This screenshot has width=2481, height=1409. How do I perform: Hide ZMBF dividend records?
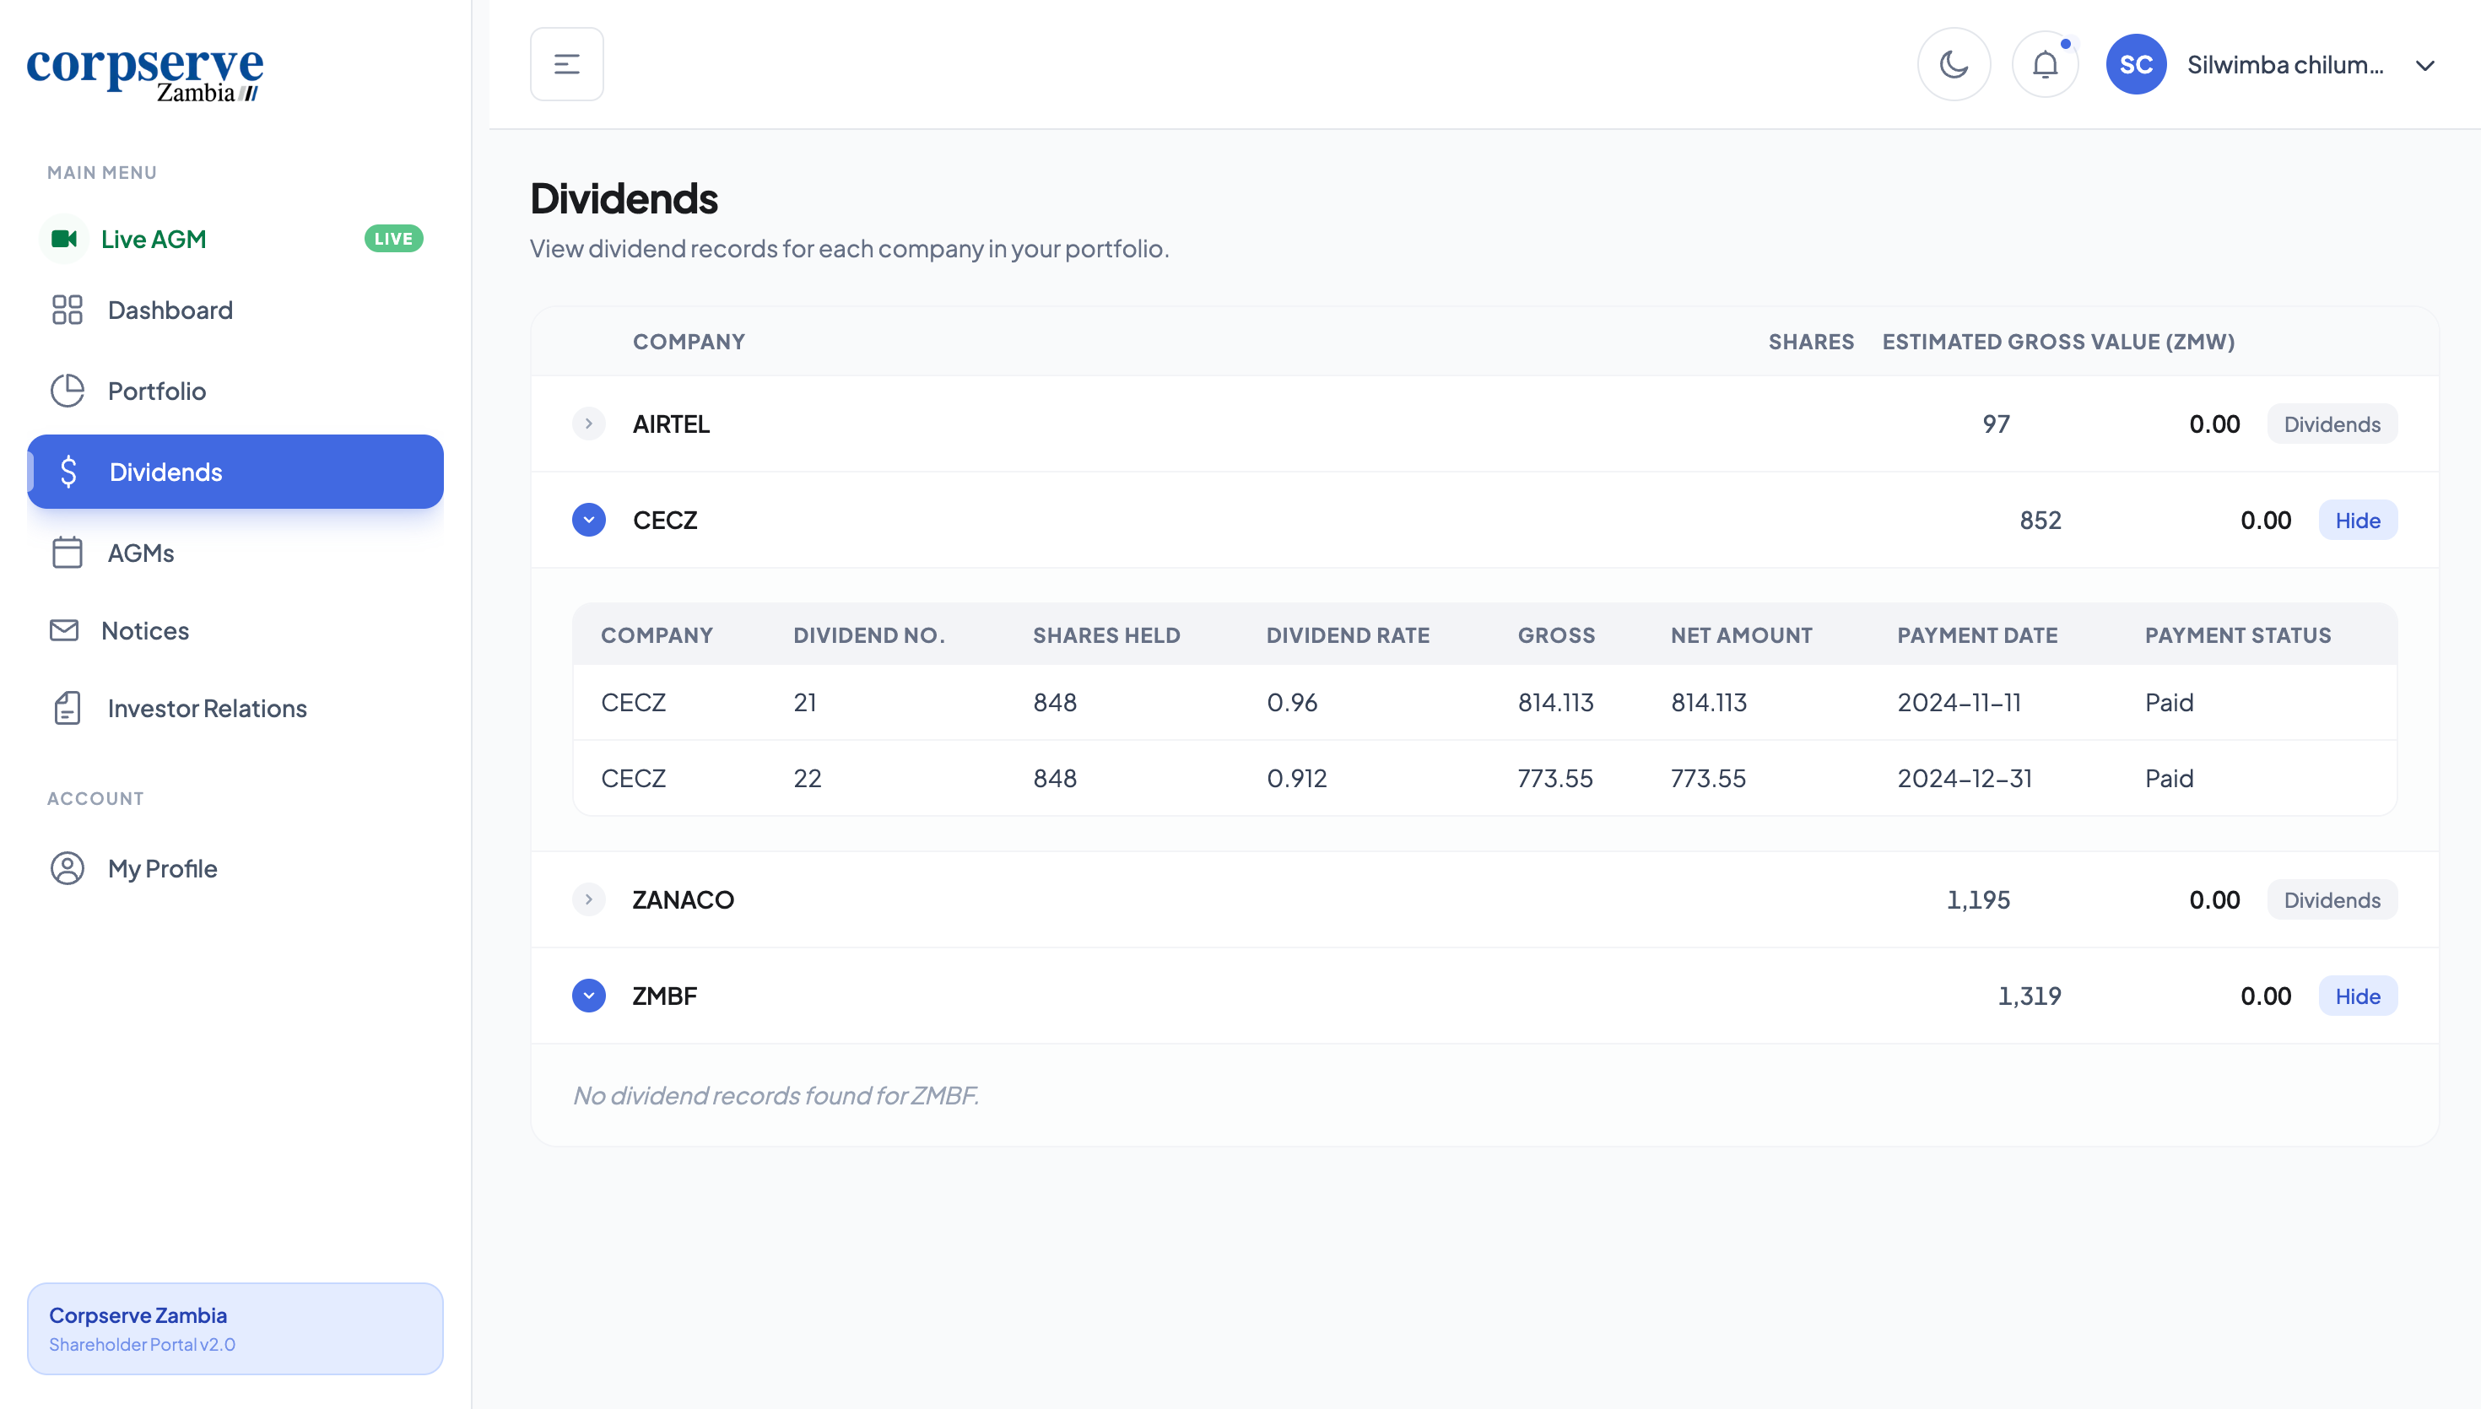point(2357,996)
